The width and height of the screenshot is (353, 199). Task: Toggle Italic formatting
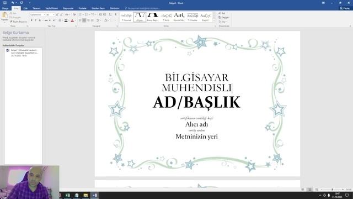click(35, 20)
